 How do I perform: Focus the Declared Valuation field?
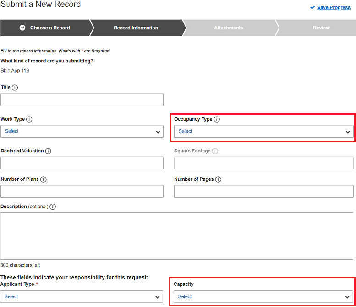tap(82, 163)
